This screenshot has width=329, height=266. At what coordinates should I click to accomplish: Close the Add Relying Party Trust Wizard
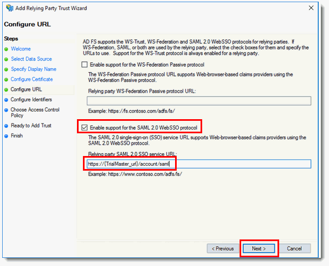point(310,8)
